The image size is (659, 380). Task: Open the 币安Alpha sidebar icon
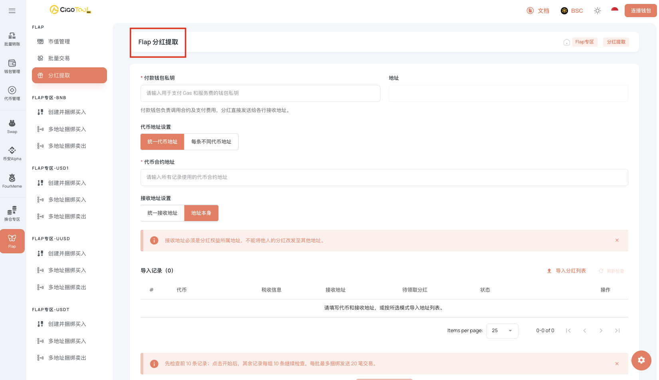12,154
